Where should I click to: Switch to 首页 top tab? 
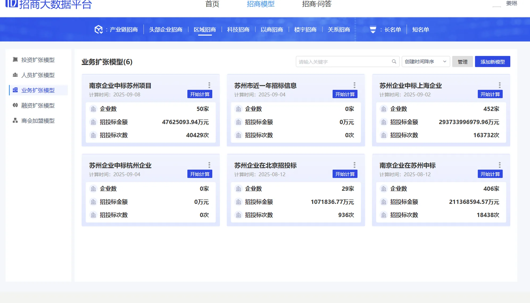212,4
